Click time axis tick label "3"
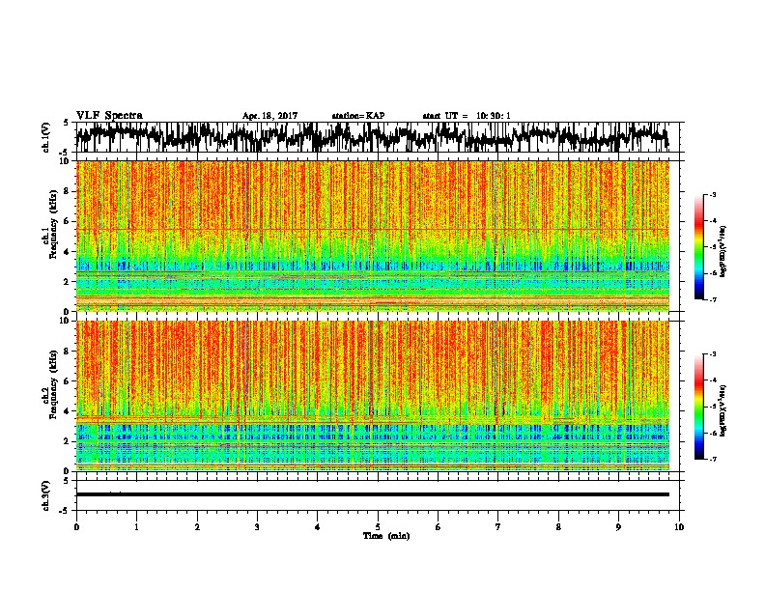 257,527
